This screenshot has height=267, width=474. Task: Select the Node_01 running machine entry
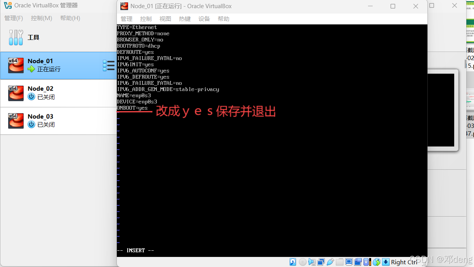(59, 65)
